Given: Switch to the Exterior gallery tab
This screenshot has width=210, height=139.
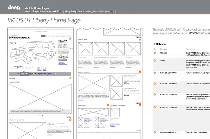Looking at the screenshot, I should [x=12, y=82].
